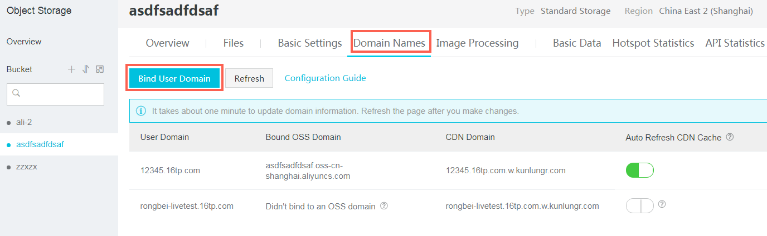This screenshot has width=767, height=236.
Task: Switch to the Files tab
Action: pyautogui.click(x=234, y=43)
